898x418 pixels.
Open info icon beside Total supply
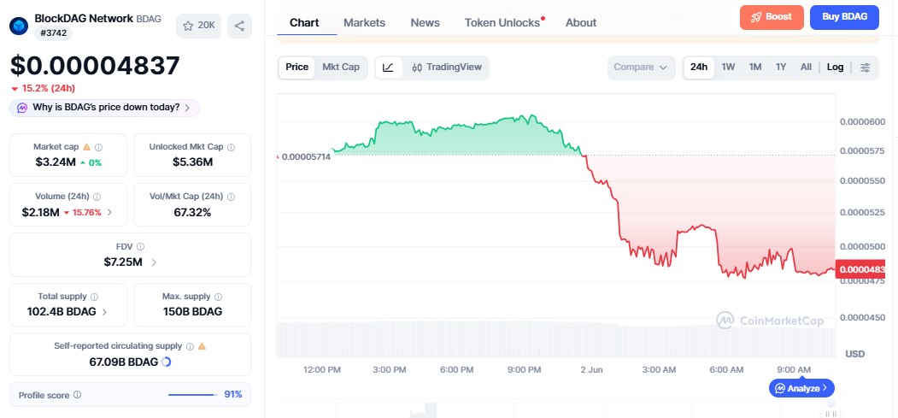pyautogui.click(x=95, y=297)
